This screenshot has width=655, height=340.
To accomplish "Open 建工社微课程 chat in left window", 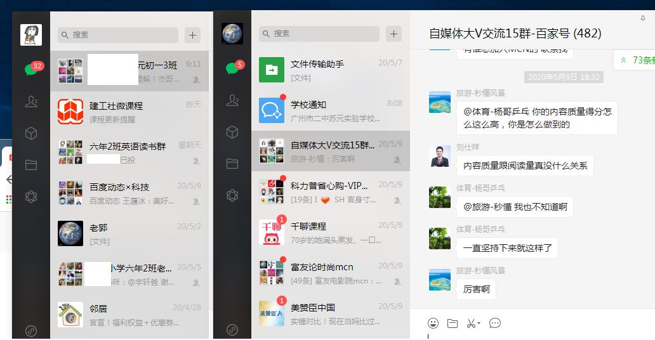I will click(129, 112).
